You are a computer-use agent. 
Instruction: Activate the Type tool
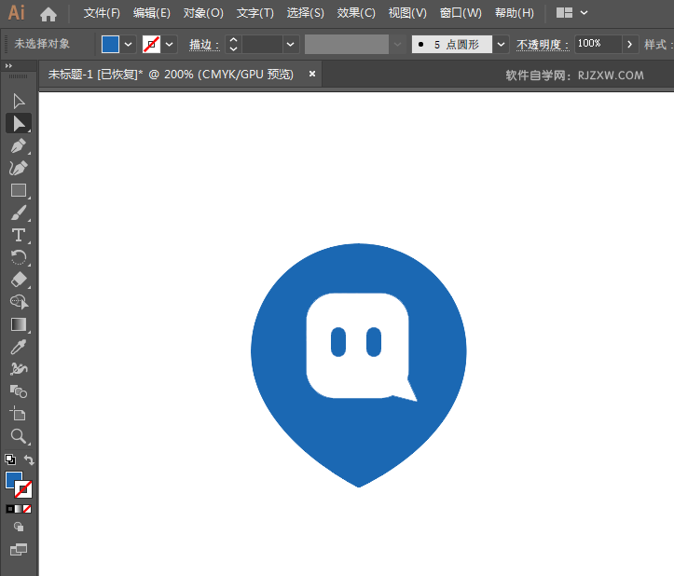pos(19,235)
